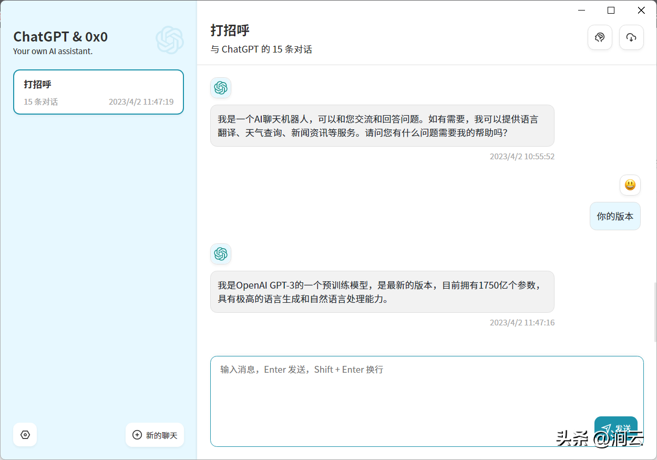Maximize the application window
Image resolution: width=657 pixels, height=460 pixels.
tap(611, 10)
